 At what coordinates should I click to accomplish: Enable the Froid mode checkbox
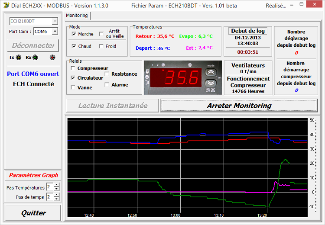click(101, 46)
